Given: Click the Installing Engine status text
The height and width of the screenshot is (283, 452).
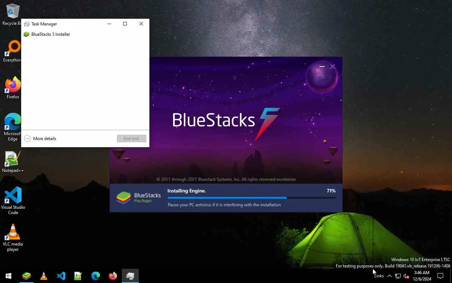Looking at the screenshot, I should click(x=186, y=191).
